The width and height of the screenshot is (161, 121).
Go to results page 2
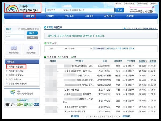(86, 116)
